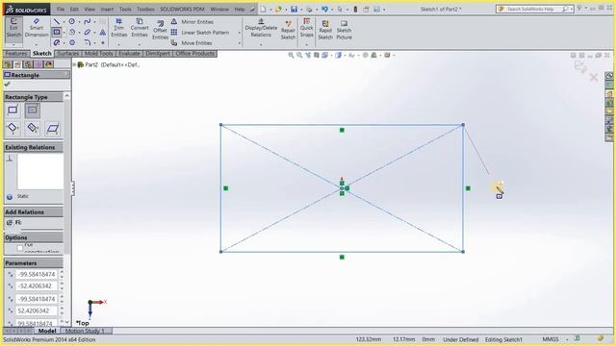This screenshot has height=346, width=616.
Task: Open the SOLIDWORKS PDM menu
Action: [x=182, y=9]
